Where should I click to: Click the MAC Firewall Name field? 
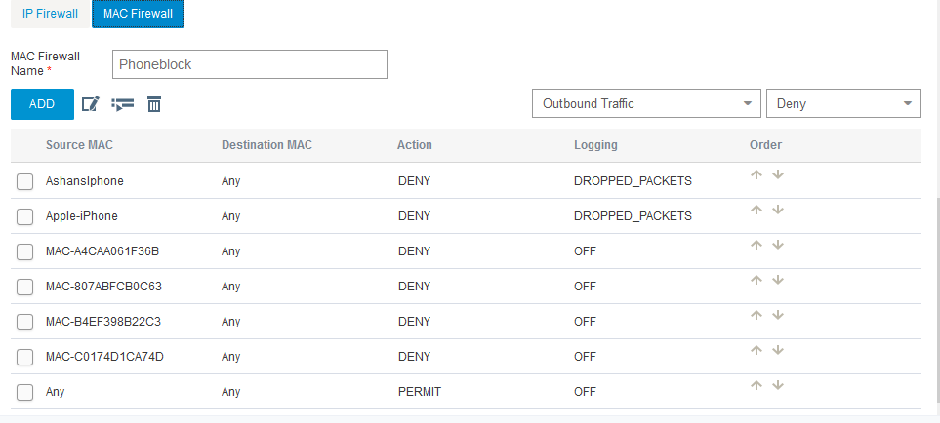point(250,64)
